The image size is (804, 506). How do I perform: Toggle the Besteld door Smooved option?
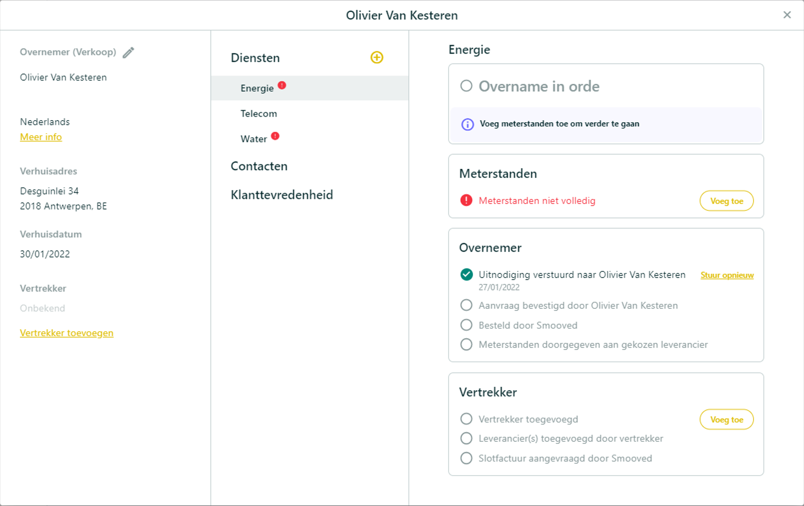[x=466, y=325]
